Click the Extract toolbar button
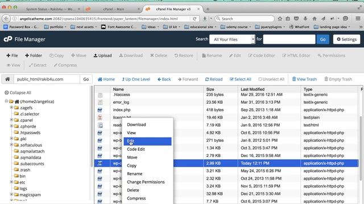This screenshot has height=204, width=364. pos(38,65)
